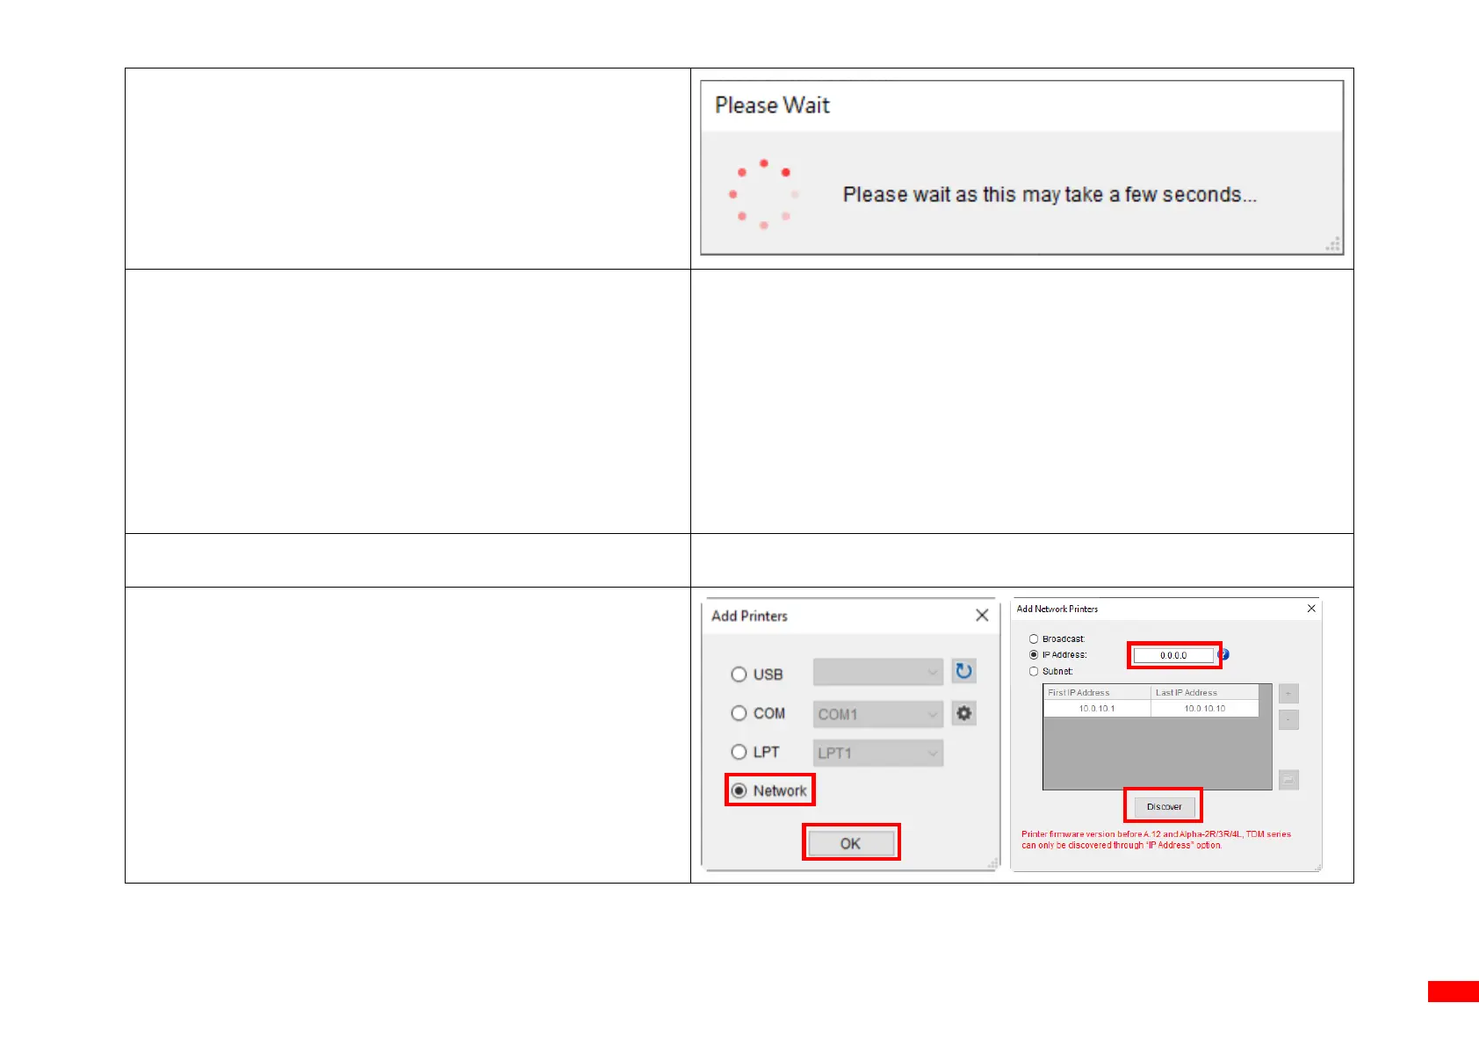Choose the Subnet discovery option
The width and height of the screenshot is (1479, 1046).
[1034, 672]
